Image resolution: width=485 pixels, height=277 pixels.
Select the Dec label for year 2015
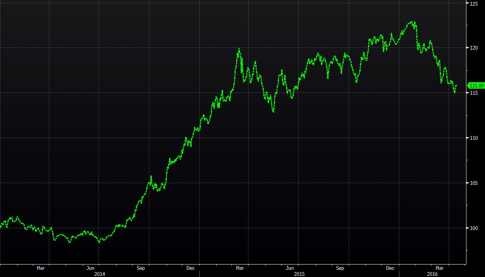pyautogui.click(x=390, y=268)
